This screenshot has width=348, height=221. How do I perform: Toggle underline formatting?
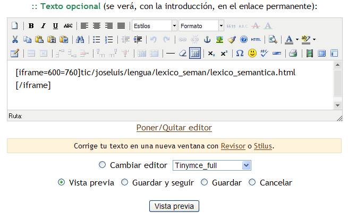click(55, 26)
